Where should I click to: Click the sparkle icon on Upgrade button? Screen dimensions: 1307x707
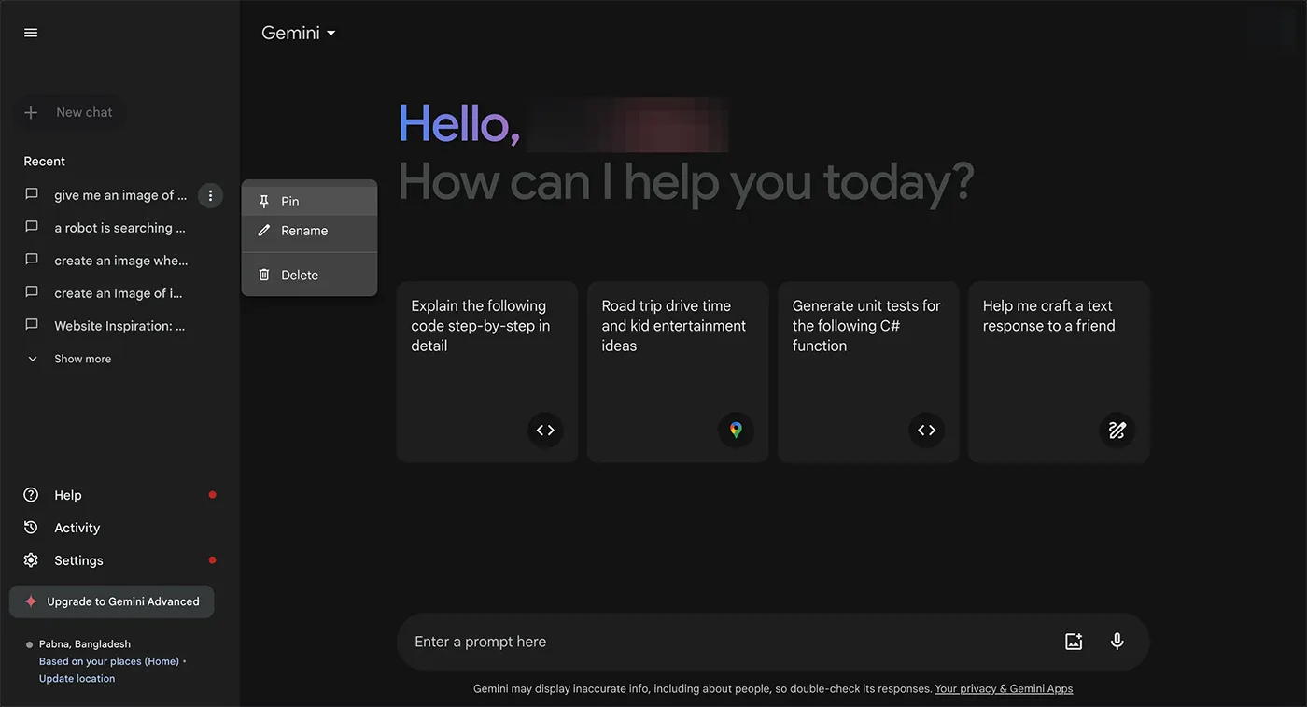pyautogui.click(x=31, y=601)
